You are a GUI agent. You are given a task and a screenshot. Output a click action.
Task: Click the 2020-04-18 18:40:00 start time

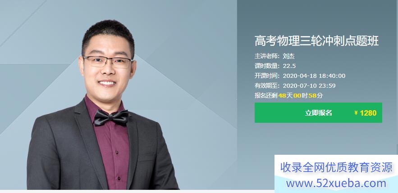(x=314, y=76)
